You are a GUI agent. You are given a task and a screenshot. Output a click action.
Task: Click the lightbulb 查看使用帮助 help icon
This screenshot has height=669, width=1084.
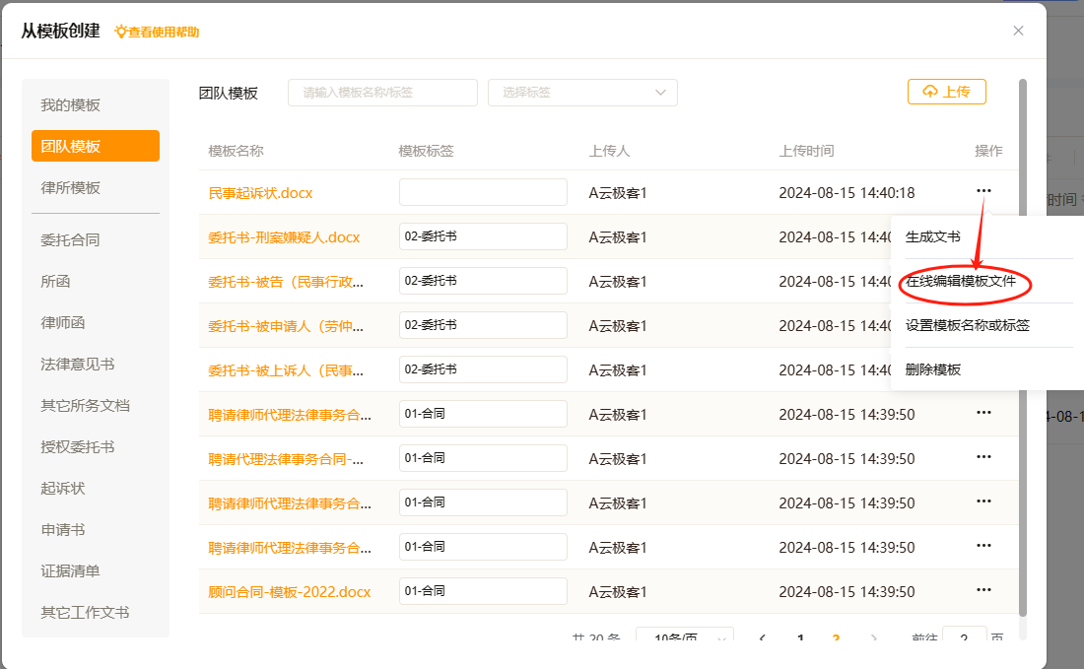click(121, 32)
